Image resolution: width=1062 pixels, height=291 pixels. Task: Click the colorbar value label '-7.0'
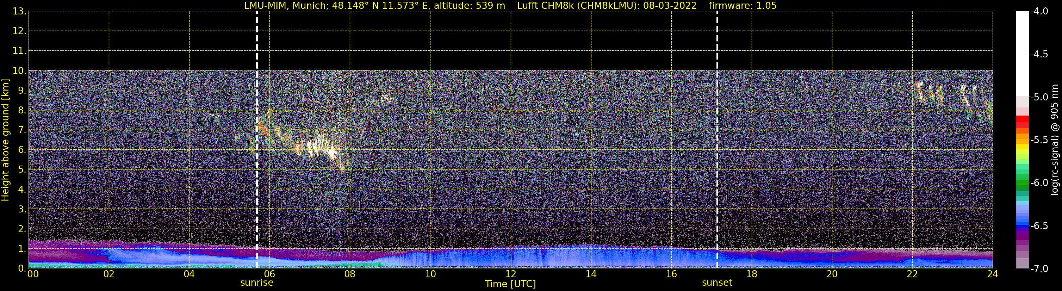[1039, 269]
